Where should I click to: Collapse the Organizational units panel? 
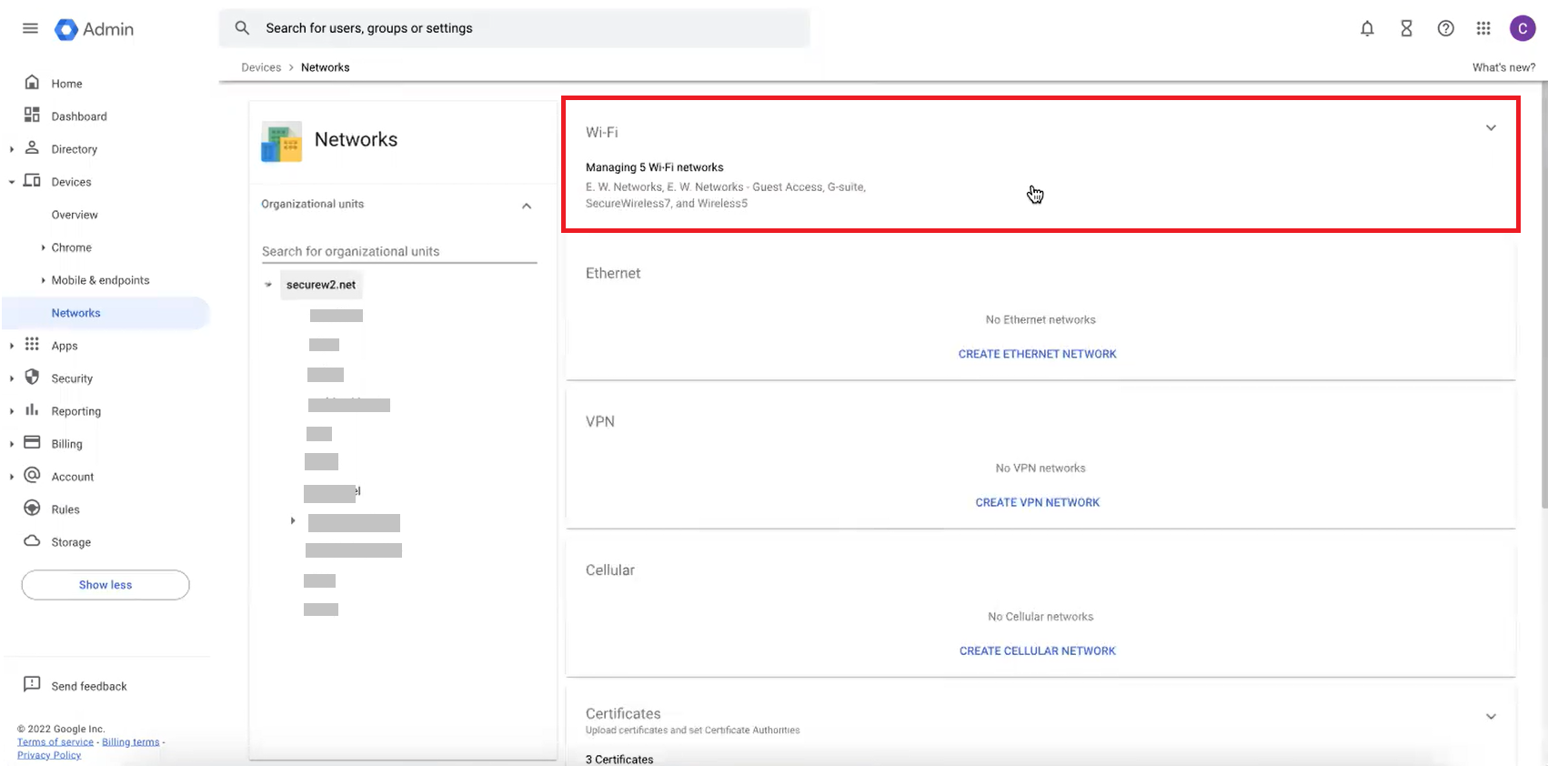pos(526,206)
